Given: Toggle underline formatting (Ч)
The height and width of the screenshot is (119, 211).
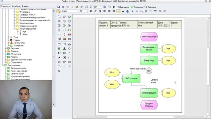Looking at the screenshot, I should [100, 11].
